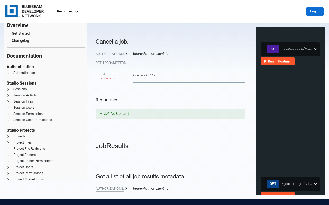Click the Cancel a job heading
The width and height of the screenshot is (329, 205).
pos(112,42)
